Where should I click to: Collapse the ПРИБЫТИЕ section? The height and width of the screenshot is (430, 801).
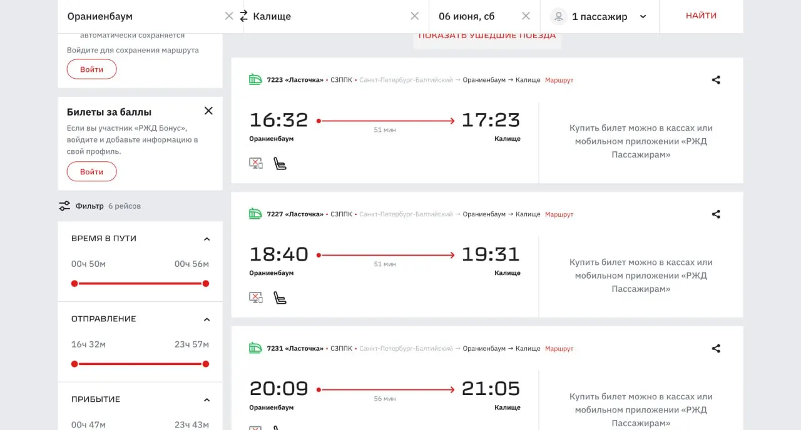(207, 400)
